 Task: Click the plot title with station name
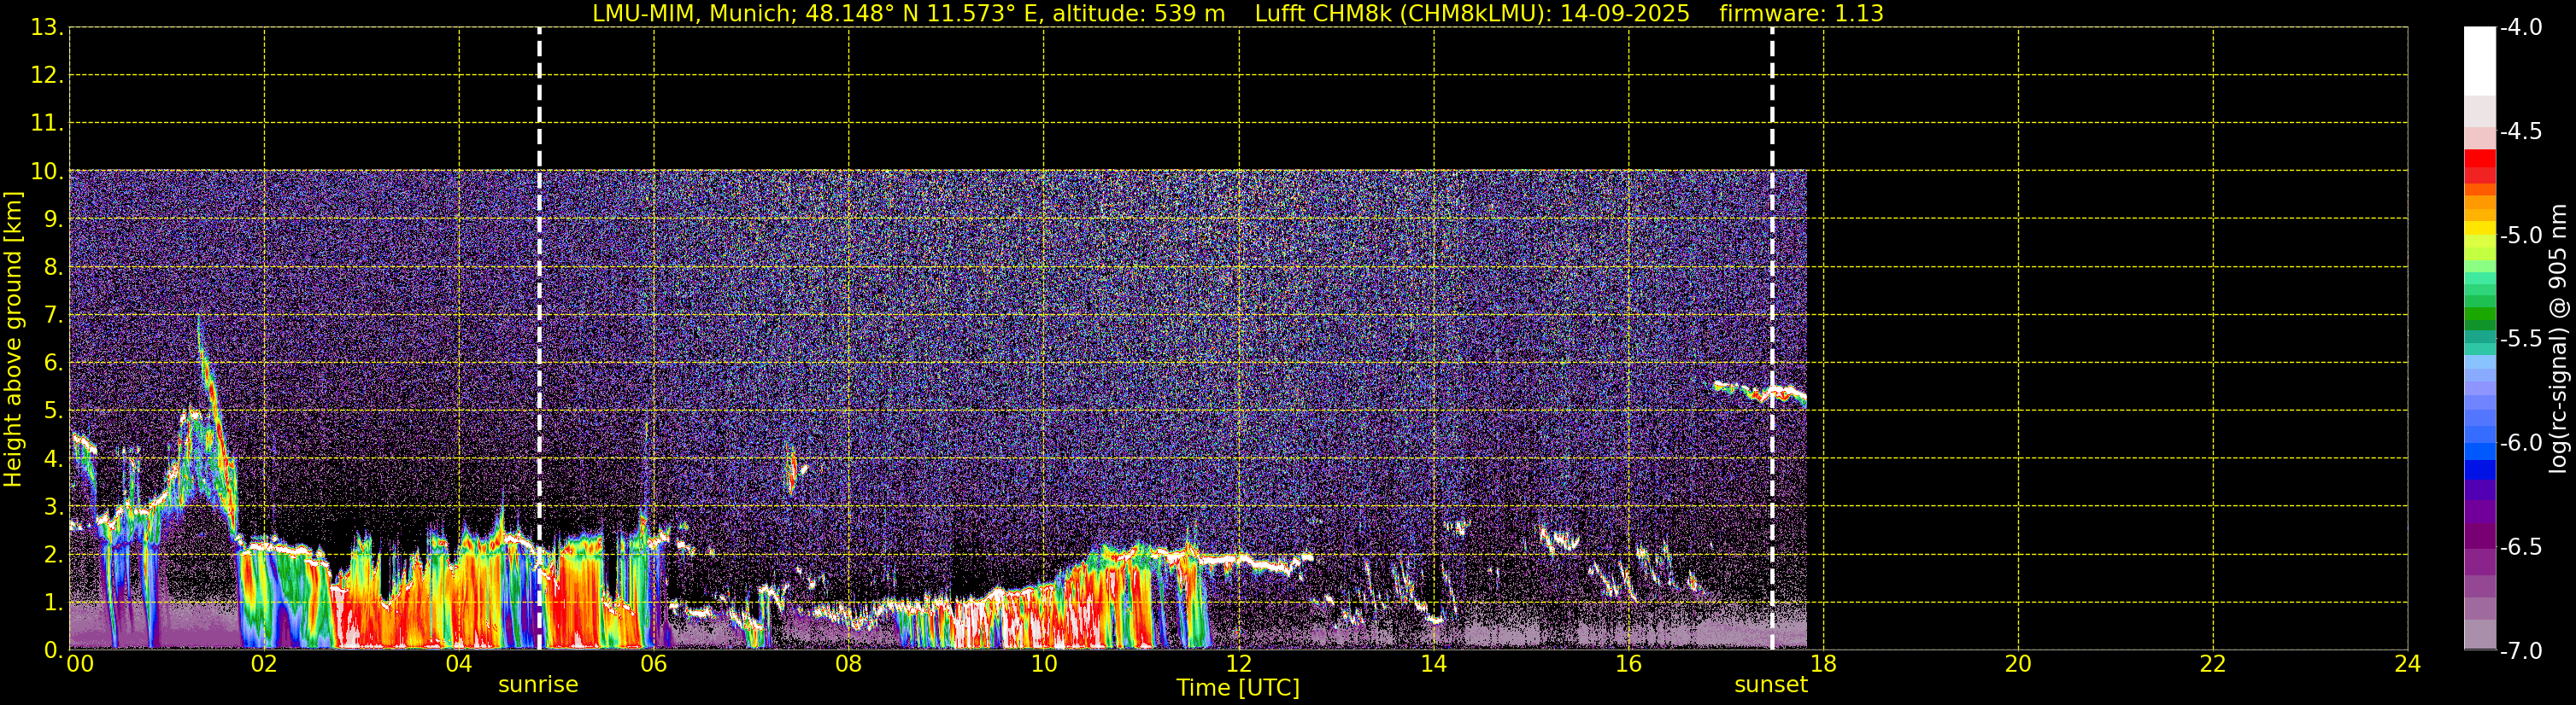[x=1238, y=13]
